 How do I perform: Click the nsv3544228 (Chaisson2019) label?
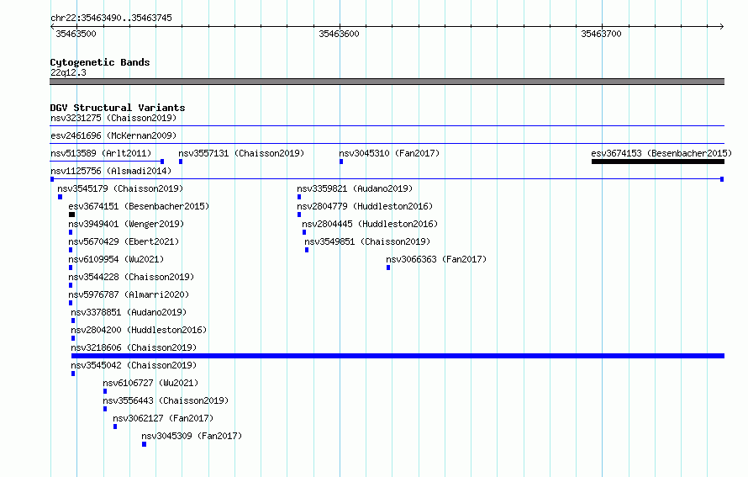click(x=131, y=277)
